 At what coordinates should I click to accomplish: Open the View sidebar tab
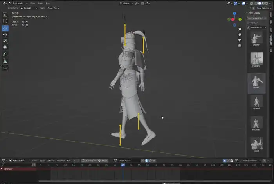tap(271, 30)
